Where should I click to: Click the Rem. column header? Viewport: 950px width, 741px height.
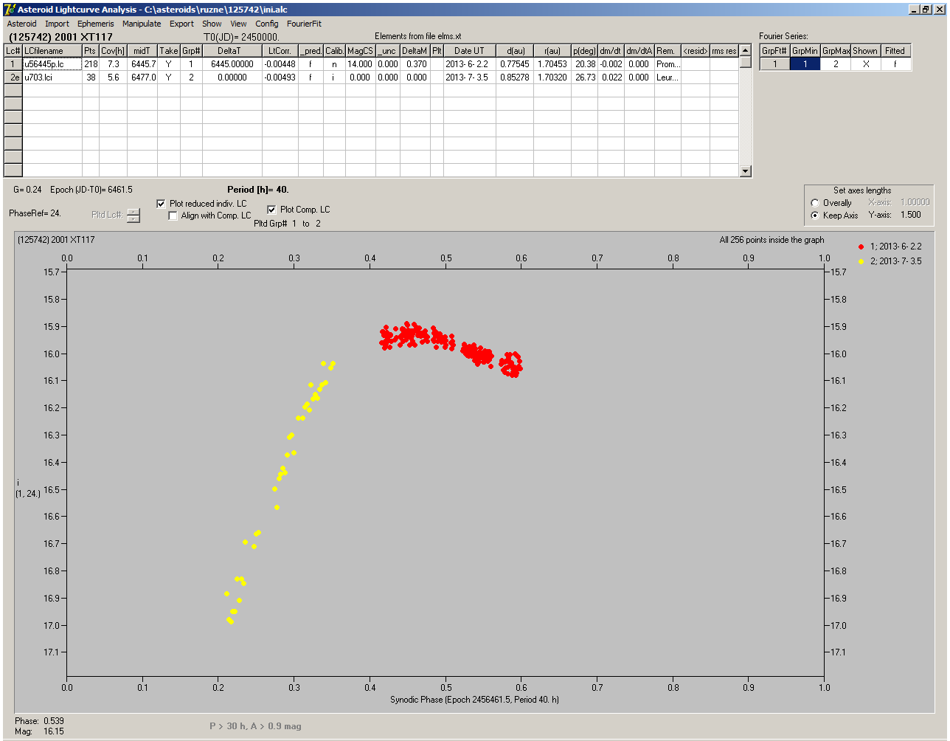[x=668, y=51]
